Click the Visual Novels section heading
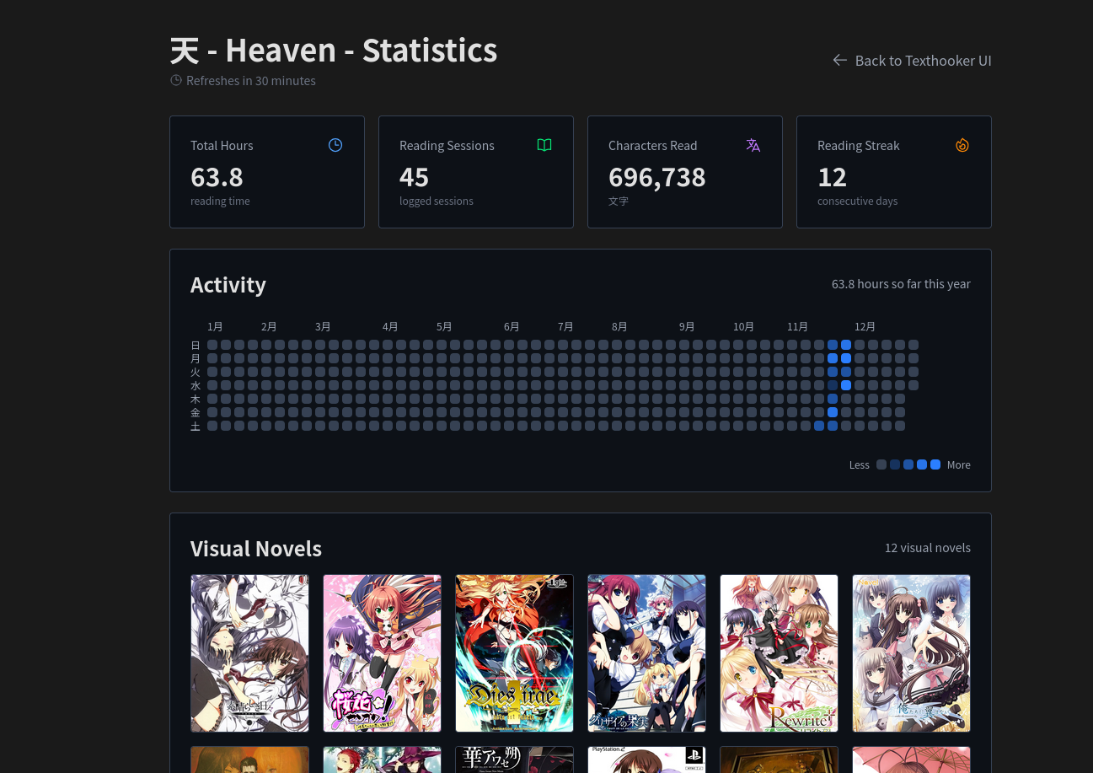This screenshot has height=773, width=1093. [x=256, y=549]
